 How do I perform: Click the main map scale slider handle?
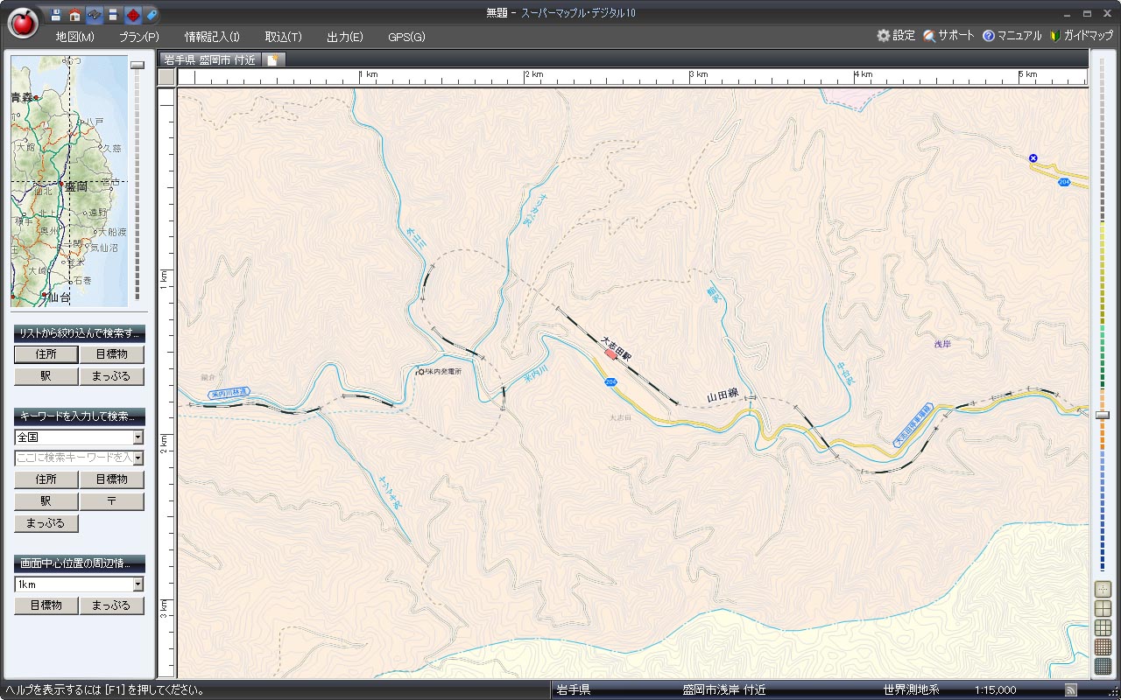click(1103, 415)
